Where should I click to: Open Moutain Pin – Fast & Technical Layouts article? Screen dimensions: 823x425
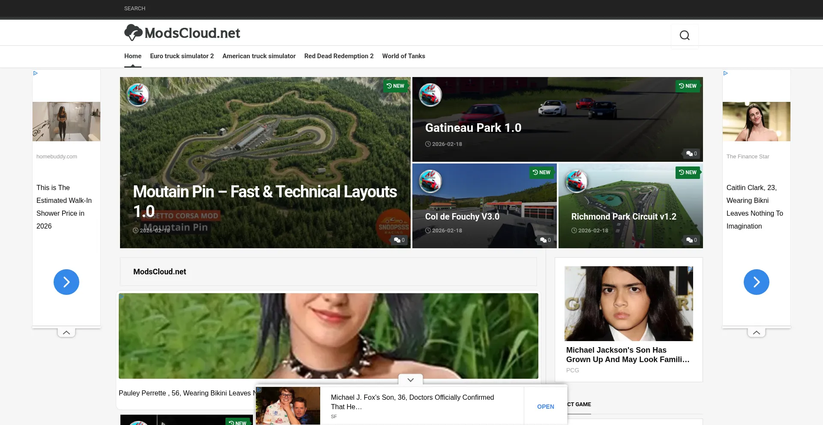(265, 201)
